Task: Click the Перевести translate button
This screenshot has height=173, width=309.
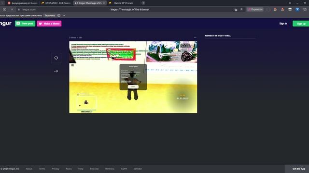Action: [255, 10]
